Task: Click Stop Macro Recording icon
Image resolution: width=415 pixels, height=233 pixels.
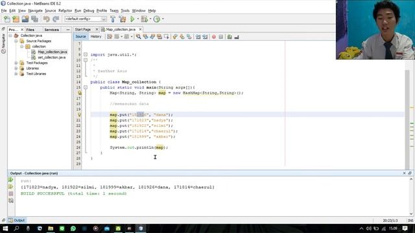Action: [221, 37]
